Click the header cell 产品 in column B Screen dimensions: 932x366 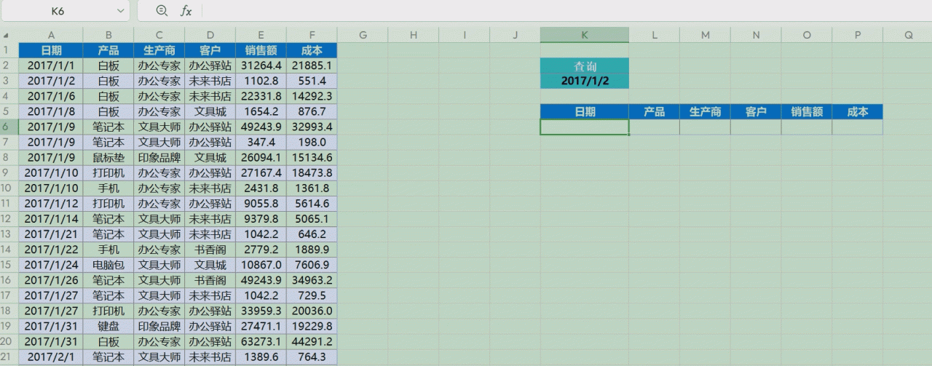pyautogui.click(x=108, y=50)
